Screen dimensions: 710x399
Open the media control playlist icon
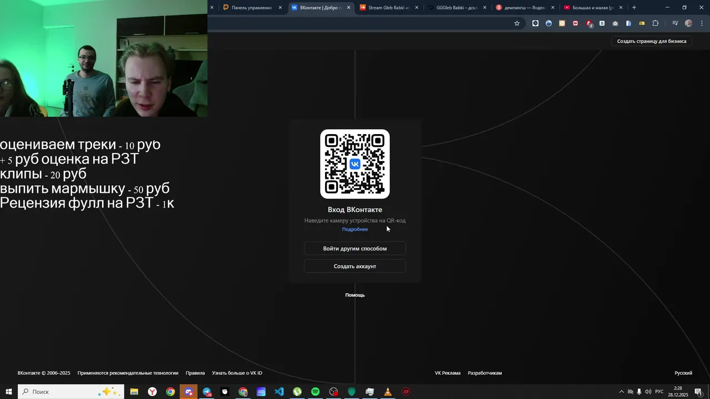click(x=674, y=23)
